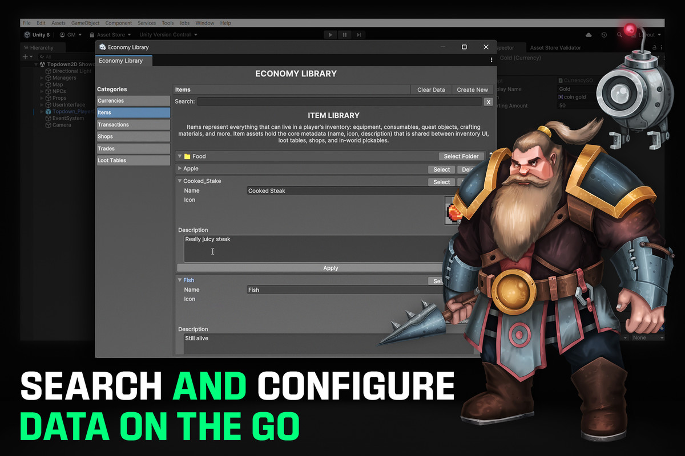Click the Economy Library window title icon
The image size is (685, 456).
click(103, 47)
